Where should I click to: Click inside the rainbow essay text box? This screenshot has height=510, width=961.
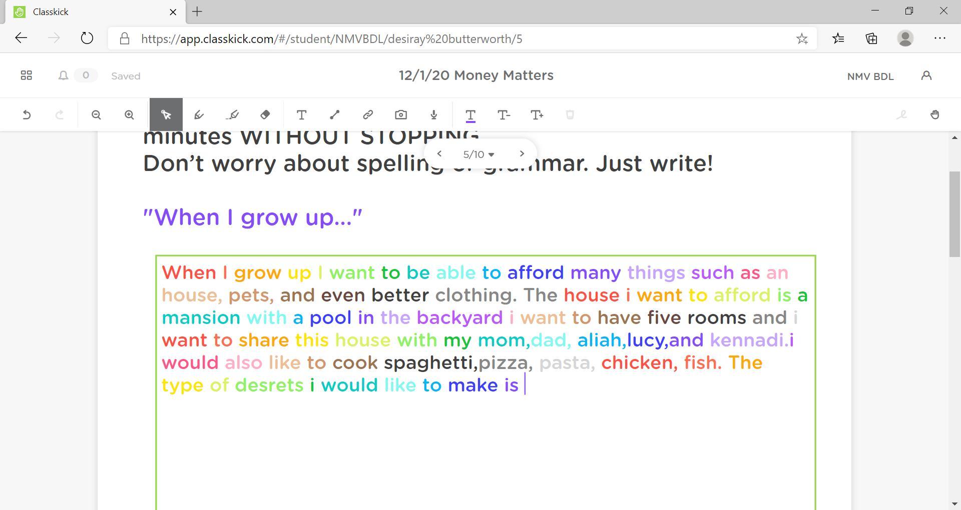tap(486, 382)
